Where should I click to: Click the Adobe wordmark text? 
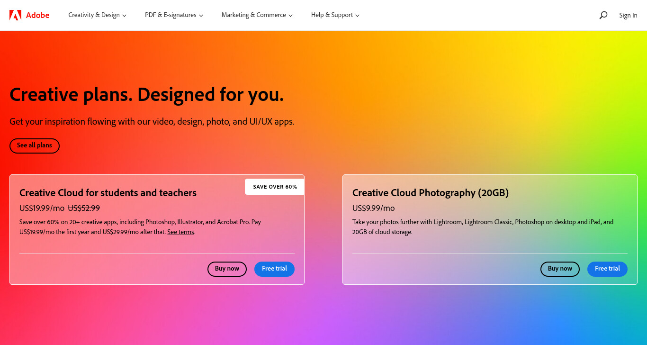click(37, 15)
